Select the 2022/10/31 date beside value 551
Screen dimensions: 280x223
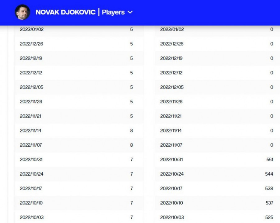[x=171, y=159]
